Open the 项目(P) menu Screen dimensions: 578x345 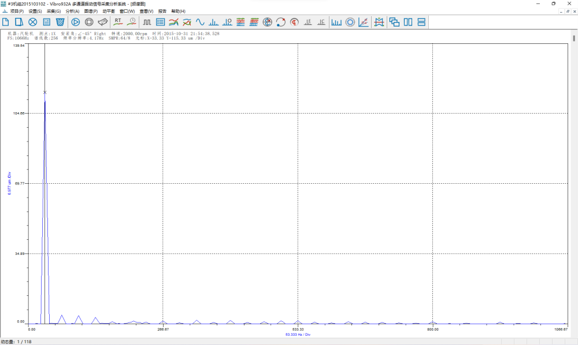coord(17,12)
